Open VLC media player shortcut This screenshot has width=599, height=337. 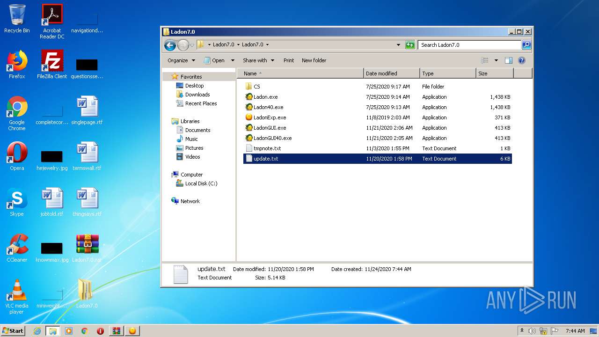(17, 297)
